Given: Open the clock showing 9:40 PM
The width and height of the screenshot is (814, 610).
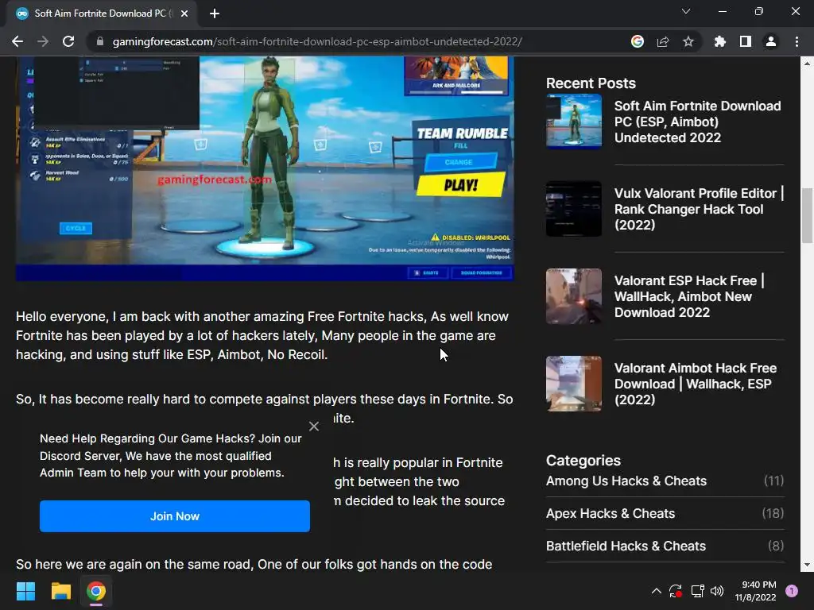Looking at the screenshot, I should pyautogui.click(x=756, y=591).
